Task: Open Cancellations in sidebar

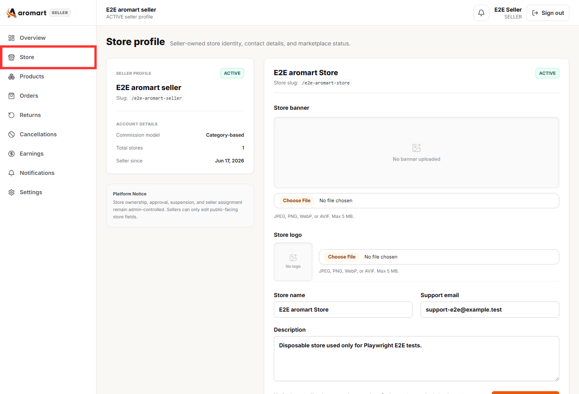Action: point(48,134)
